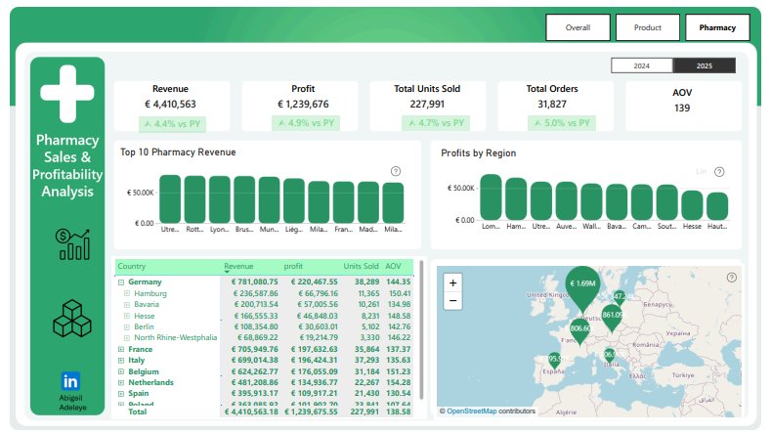The width and height of the screenshot is (771, 433).
Task: Select the map marker over Spain
Action: point(555,360)
